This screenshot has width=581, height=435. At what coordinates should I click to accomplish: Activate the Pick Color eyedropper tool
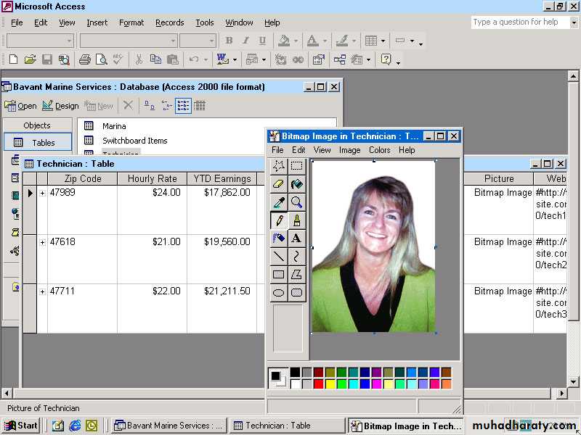(x=279, y=202)
